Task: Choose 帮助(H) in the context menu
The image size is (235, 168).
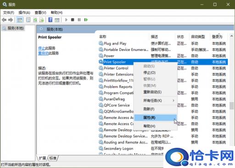Action: coord(156,126)
